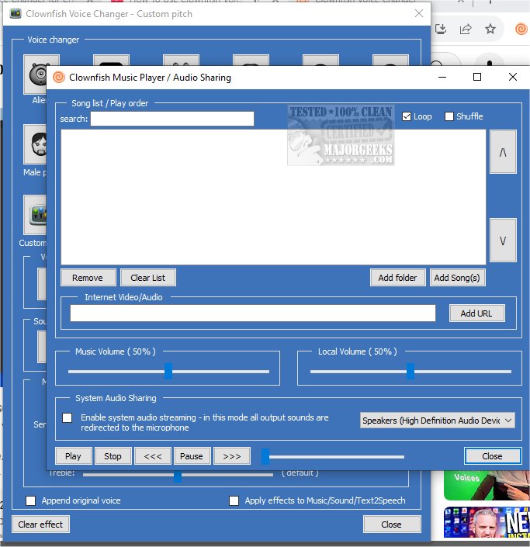
Task: Move song down with the V button
Action: pyautogui.click(x=503, y=241)
